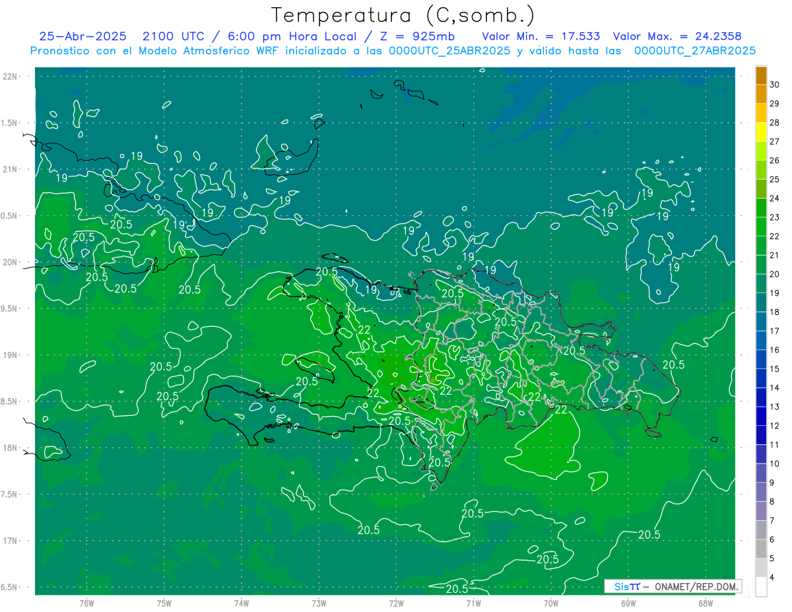The width and height of the screenshot is (792, 612).
Task: Click the '19N' latitude label
Action: (11, 355)
